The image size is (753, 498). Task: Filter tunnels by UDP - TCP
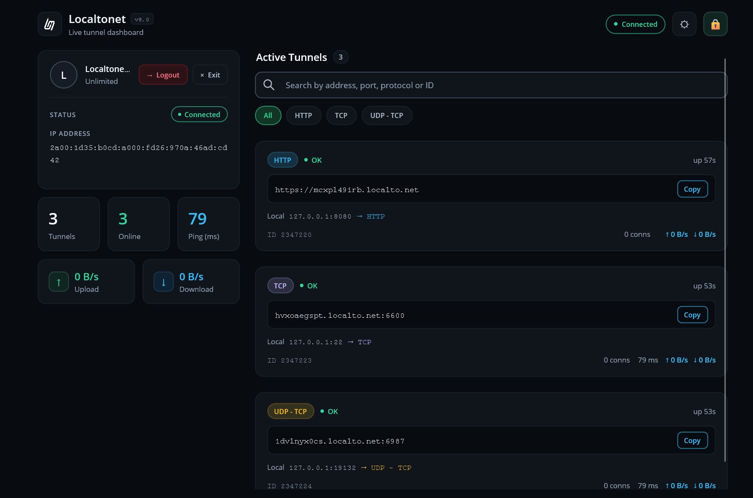coord(387,115)
